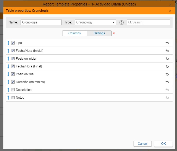Enable the Description column checkbox
Screen dimensions: 177x151
click(13, 90)
